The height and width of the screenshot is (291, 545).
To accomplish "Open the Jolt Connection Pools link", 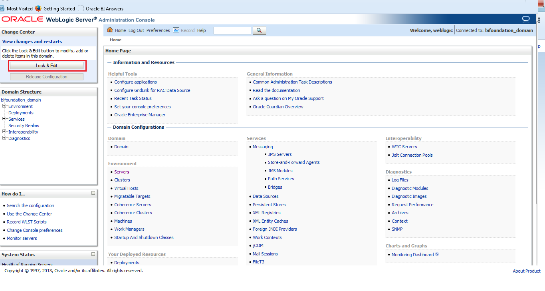I will point(412,155).
